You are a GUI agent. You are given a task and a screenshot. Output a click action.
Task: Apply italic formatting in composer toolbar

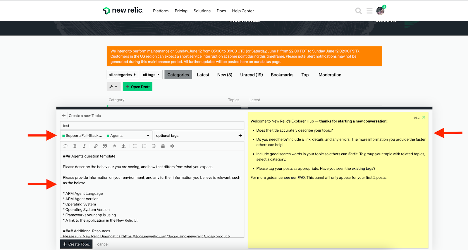[x=84, y=146]
